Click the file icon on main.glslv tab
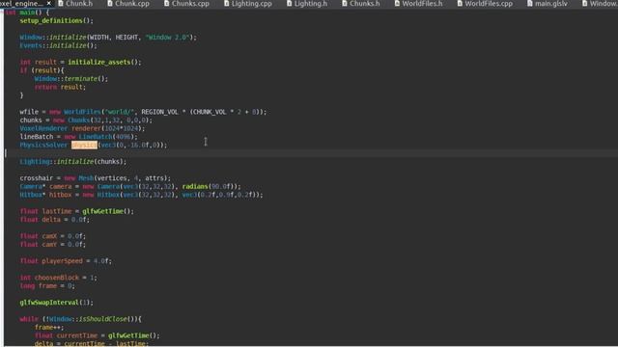618x347 pixels. coord(530,4)
